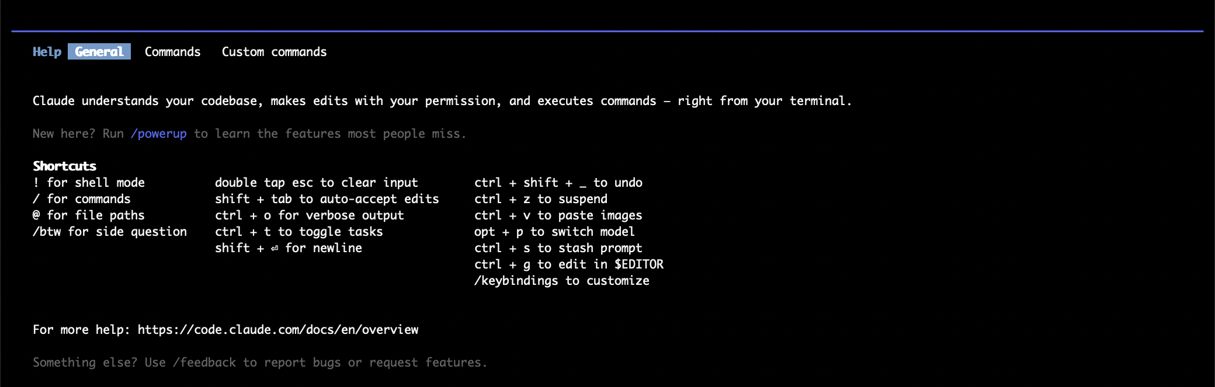
Task: Switch to the General tab
Action: [x=99, y=51]
